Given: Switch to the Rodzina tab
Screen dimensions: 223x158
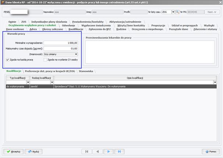Looking at the screenshot, I should 121,29.
